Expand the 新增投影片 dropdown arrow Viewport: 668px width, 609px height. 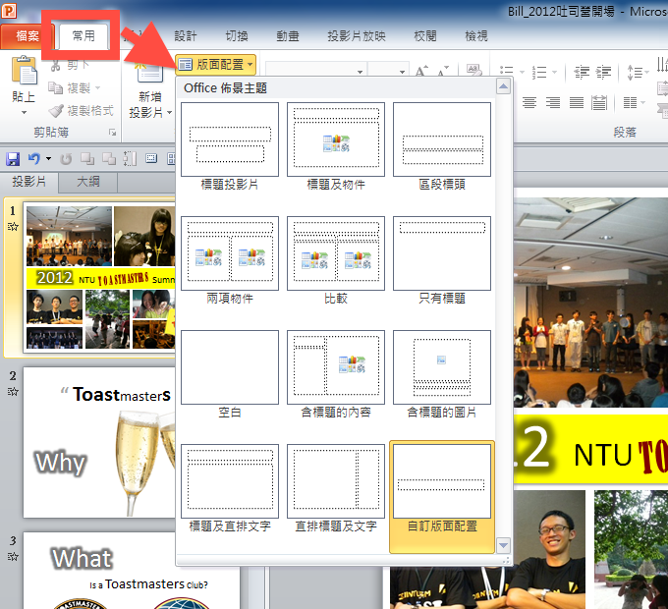pos(169,112)
